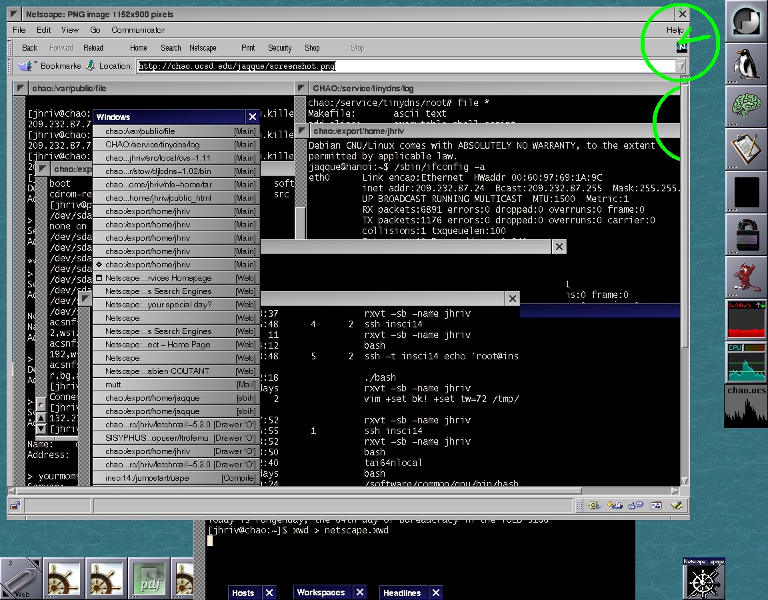Image resolution: width=768 pixels, height=600 pixels.
Task: Launch the pdf viewer clip icon
Action: (x=150, y=579)
